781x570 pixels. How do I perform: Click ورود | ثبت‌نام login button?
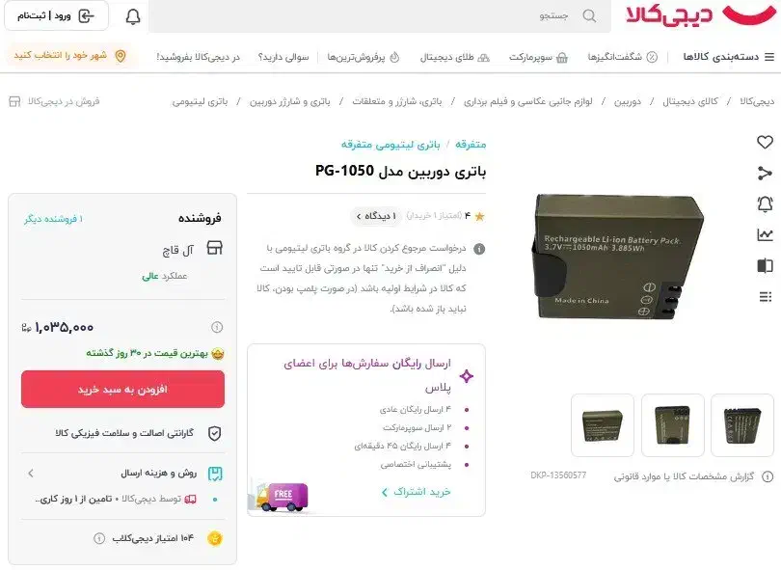pyautogui.click(x=56, y=16)
